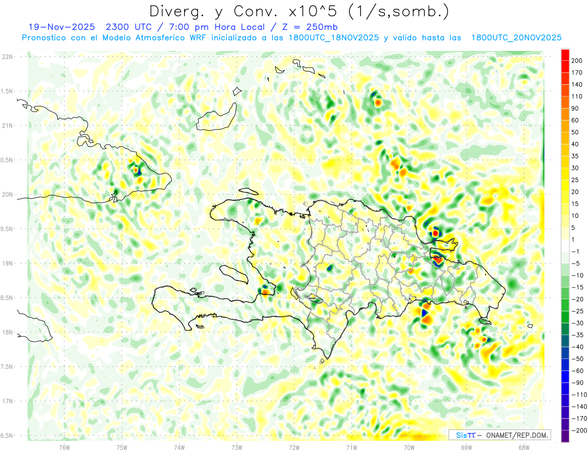Click the 22N latitude label
The height and width of the screenshot is (454, 588).
[x=7, y=57]
